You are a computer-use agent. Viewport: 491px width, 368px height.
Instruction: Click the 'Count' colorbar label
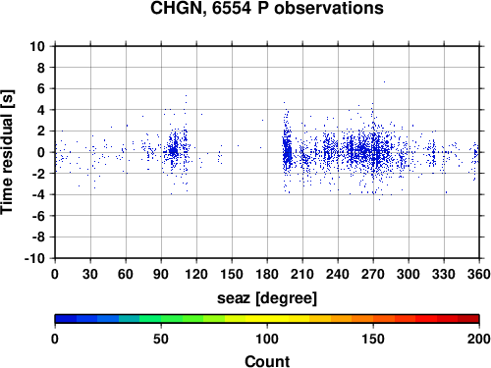click(267, 361)
